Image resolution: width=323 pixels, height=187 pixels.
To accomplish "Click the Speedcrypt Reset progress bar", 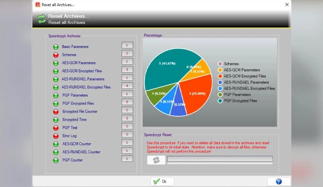I will click(220, 159).
